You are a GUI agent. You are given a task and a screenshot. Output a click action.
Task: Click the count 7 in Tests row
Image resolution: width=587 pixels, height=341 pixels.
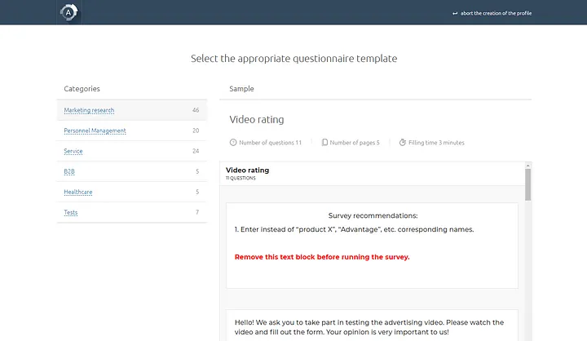point(197,212)
